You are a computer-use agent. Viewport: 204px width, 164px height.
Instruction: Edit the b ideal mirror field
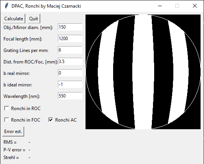click(70, 84)
